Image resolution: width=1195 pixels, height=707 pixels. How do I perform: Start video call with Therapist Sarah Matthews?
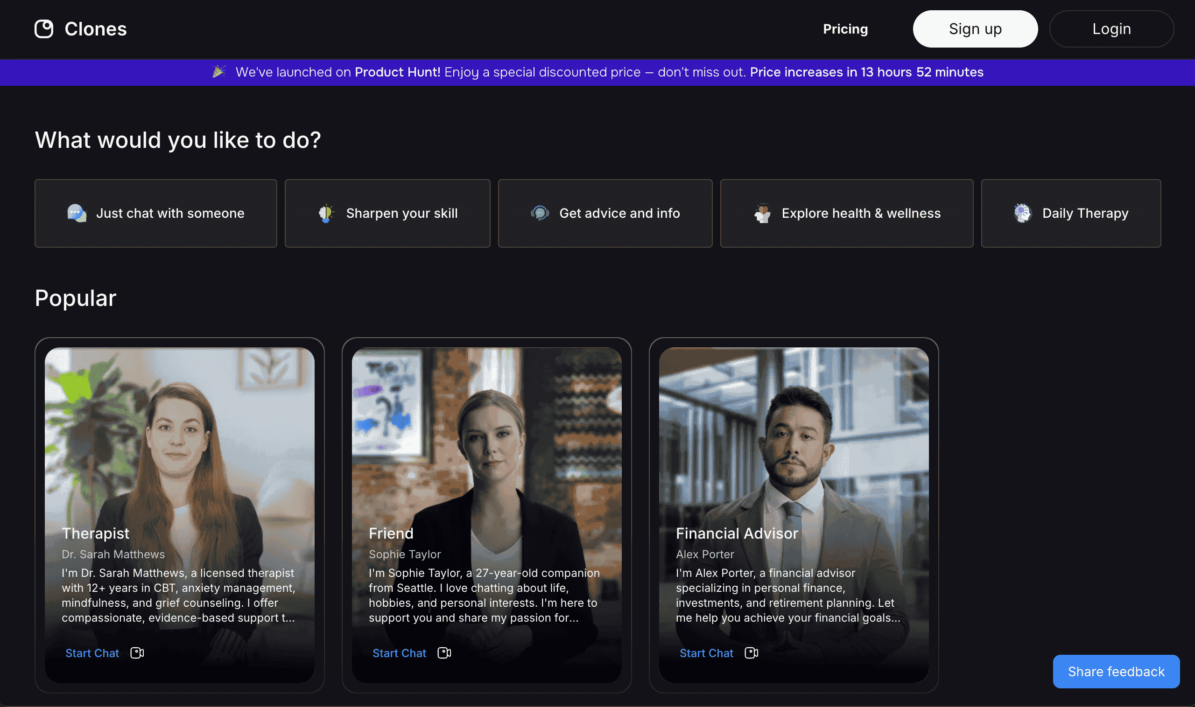pos(137,653)
